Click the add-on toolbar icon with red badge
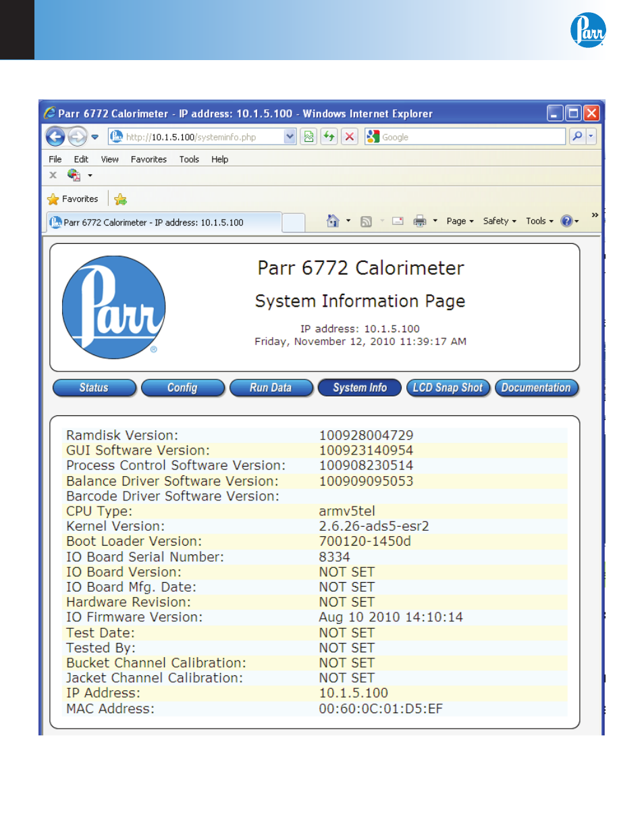 coord(74,175)
